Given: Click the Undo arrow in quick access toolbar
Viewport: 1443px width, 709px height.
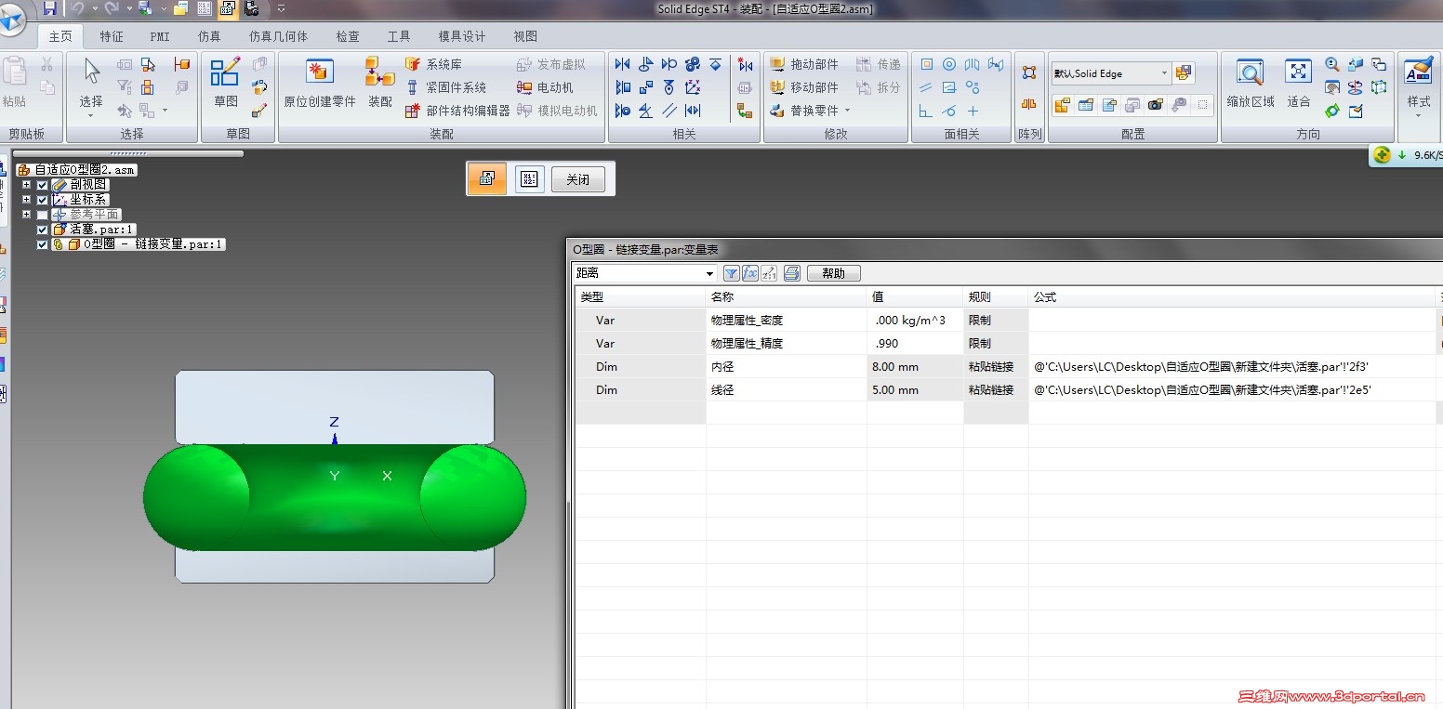Looking at the screenshot, I should (78, 8).
